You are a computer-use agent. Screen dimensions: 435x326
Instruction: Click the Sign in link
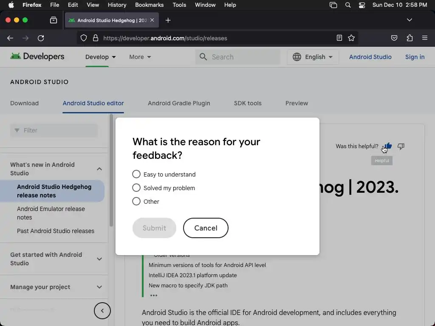click(x=415, y=57)
